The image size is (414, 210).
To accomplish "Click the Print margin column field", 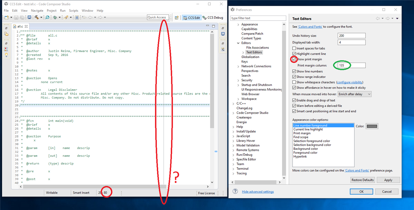I will point(351,65).
